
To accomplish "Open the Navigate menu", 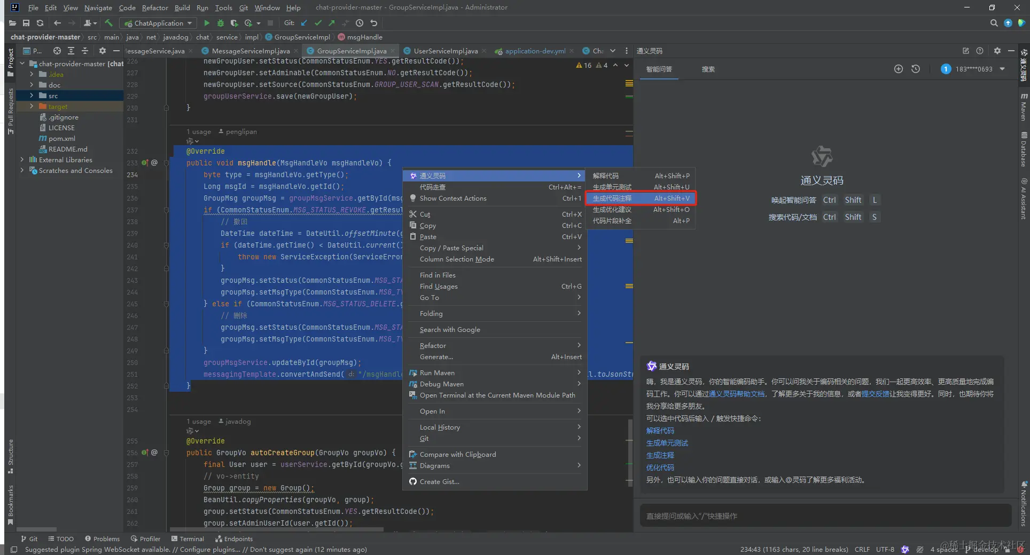I will click(x=98, y=7).
